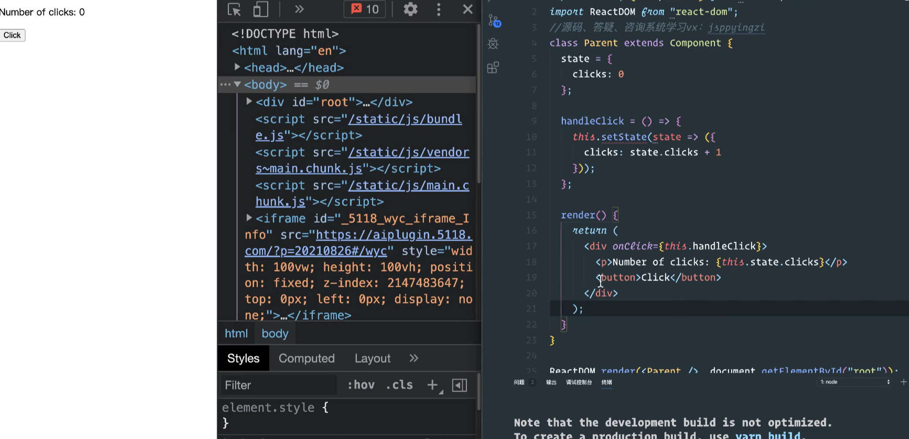The image size is (909, 439).
Task: Toggle the device toolbar icon
Action: click(260, 9)
